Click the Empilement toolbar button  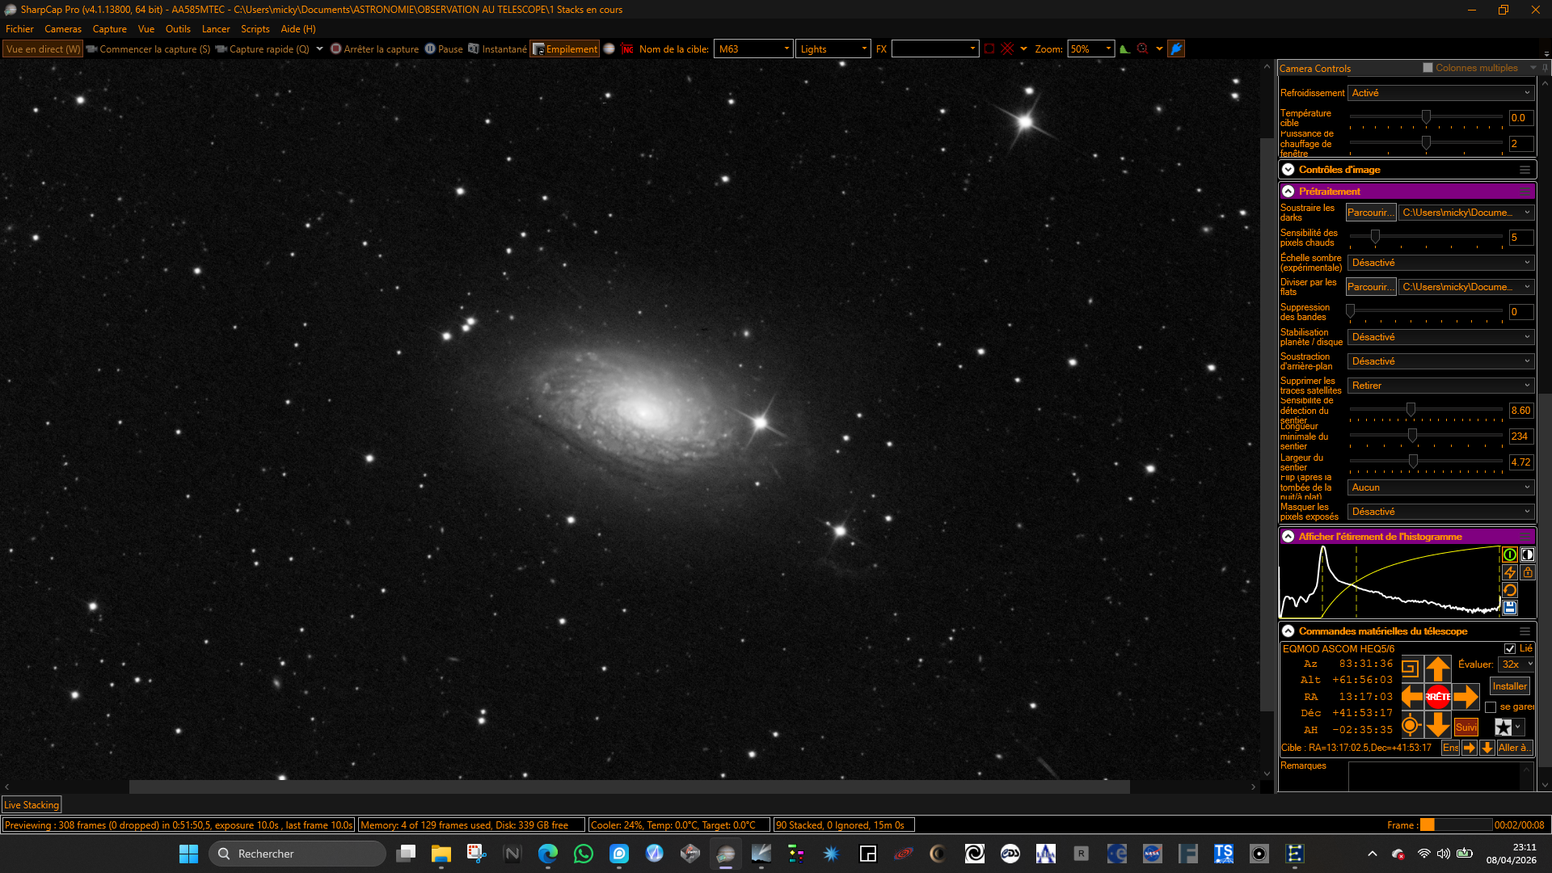[x=564, y=49]
